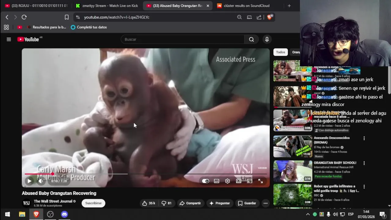Click the page vertical scrollbar

click(x=389, y=80)
